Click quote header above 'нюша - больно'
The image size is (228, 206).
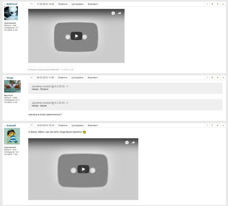click(48, 86)
